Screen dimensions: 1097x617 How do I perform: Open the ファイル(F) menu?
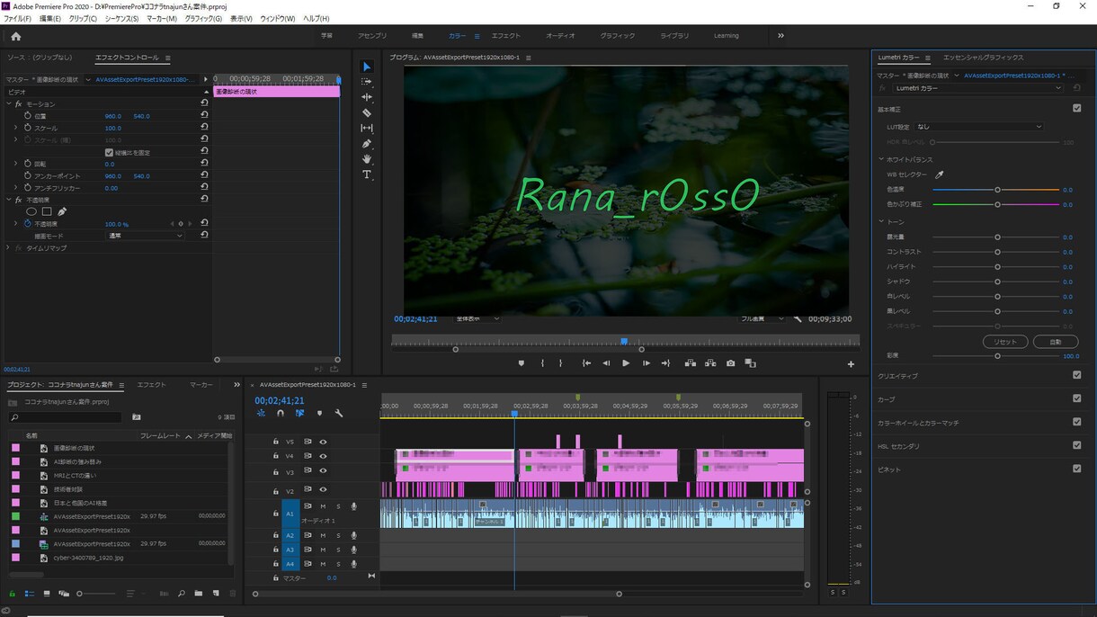tap(17, 18)
